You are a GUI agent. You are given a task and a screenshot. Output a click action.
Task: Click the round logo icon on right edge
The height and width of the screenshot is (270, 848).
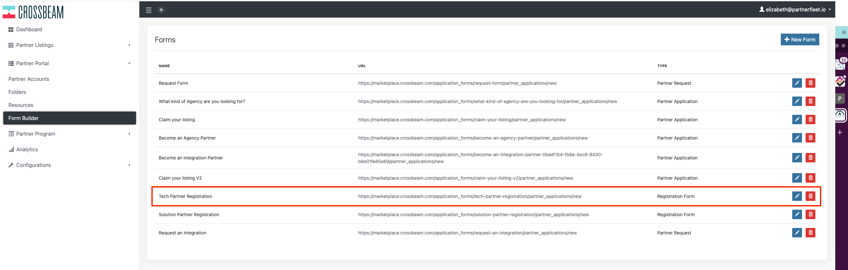[x=840, y=115]
